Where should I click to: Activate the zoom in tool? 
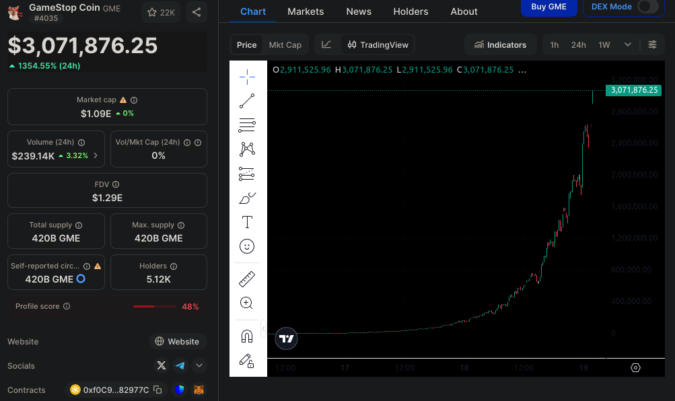(246, 303)
